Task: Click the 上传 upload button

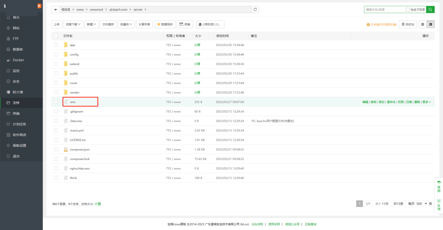Action: point(57,24)
